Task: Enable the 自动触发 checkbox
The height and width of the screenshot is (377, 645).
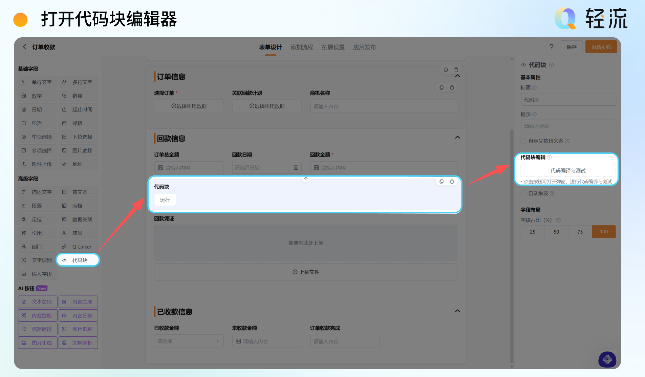Action: pos(523,193)
